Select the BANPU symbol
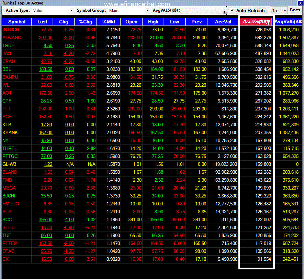Viewport: 304px width, 279px height. [x=10, y=77]
